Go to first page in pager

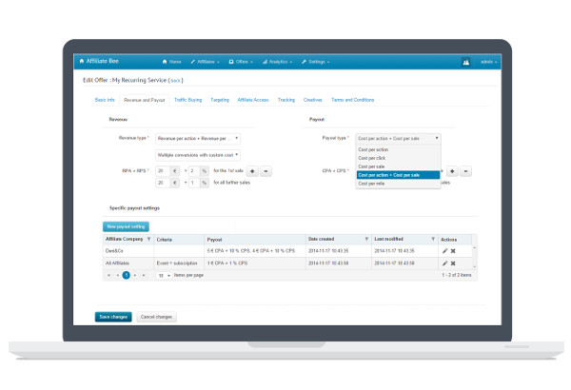[x=108, y=275]
